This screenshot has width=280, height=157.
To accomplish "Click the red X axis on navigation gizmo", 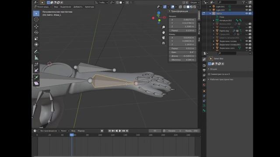I will (x=164, y=17).
